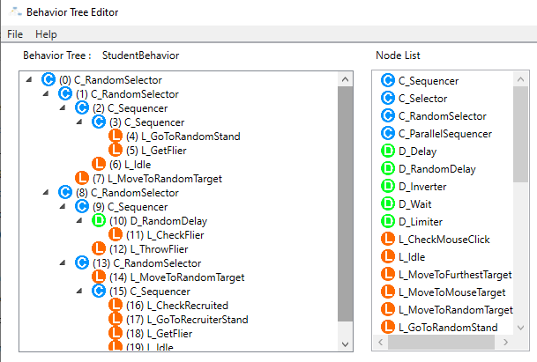Click the green D icon of node (10) D_RandomDelay
Screen dimensions: 537x362
click(99, 221)
